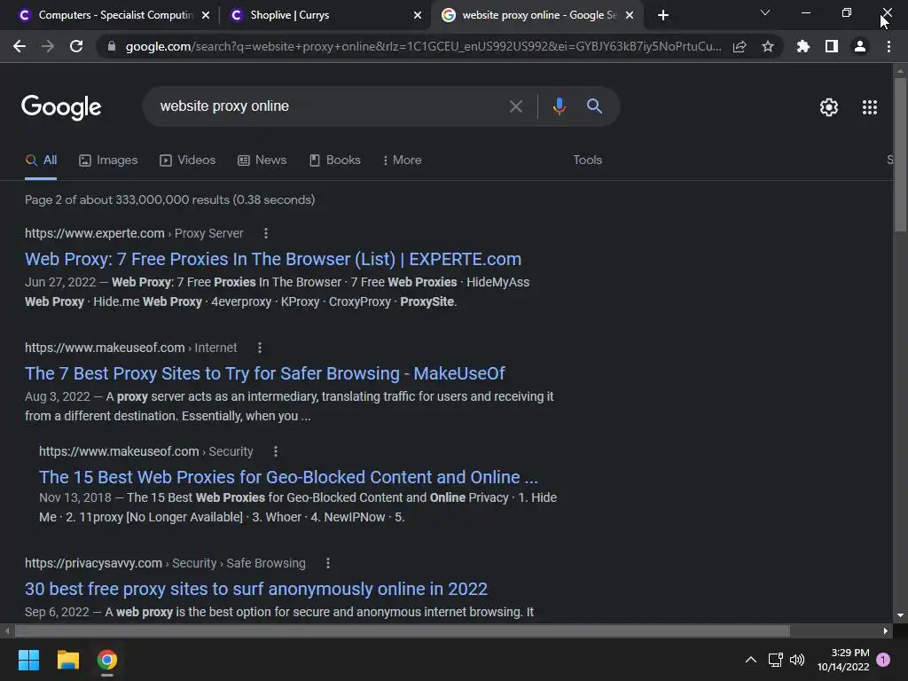Open the search Tools options
This screenshot has height=681, width=908.
click(x=587, y=160)
